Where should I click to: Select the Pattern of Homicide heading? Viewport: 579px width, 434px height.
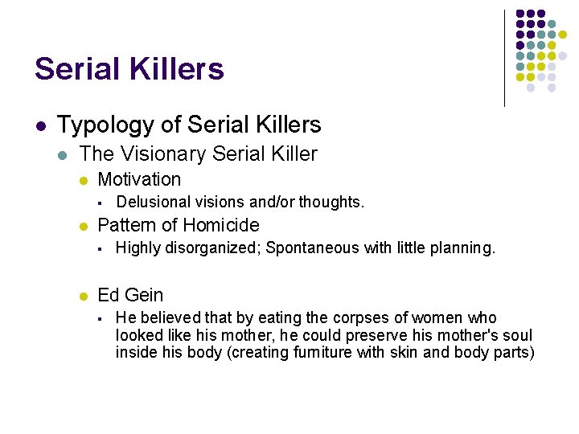[x=179, y=225]
